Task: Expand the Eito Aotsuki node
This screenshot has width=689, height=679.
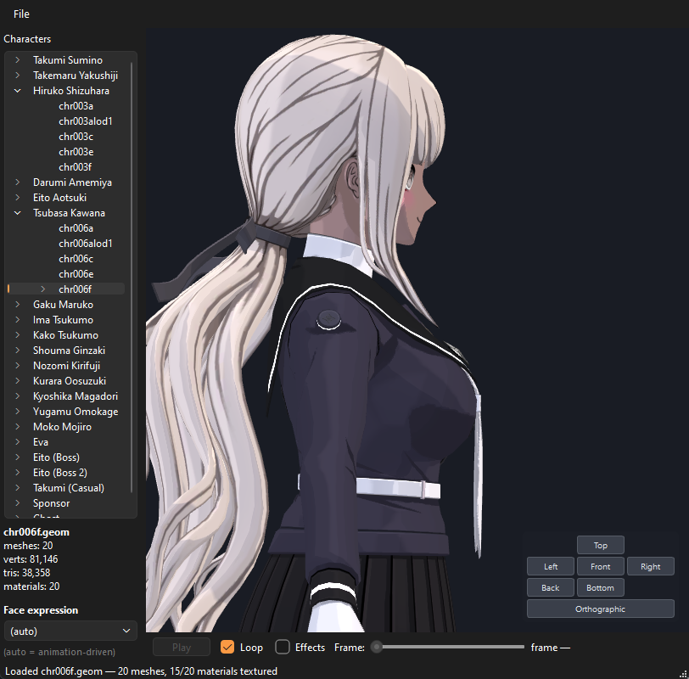Action: [x=18, y=197]
